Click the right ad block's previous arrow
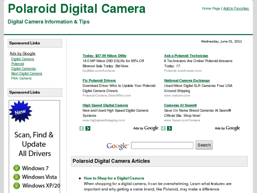The image size is (257, 193). coord(163,128)
